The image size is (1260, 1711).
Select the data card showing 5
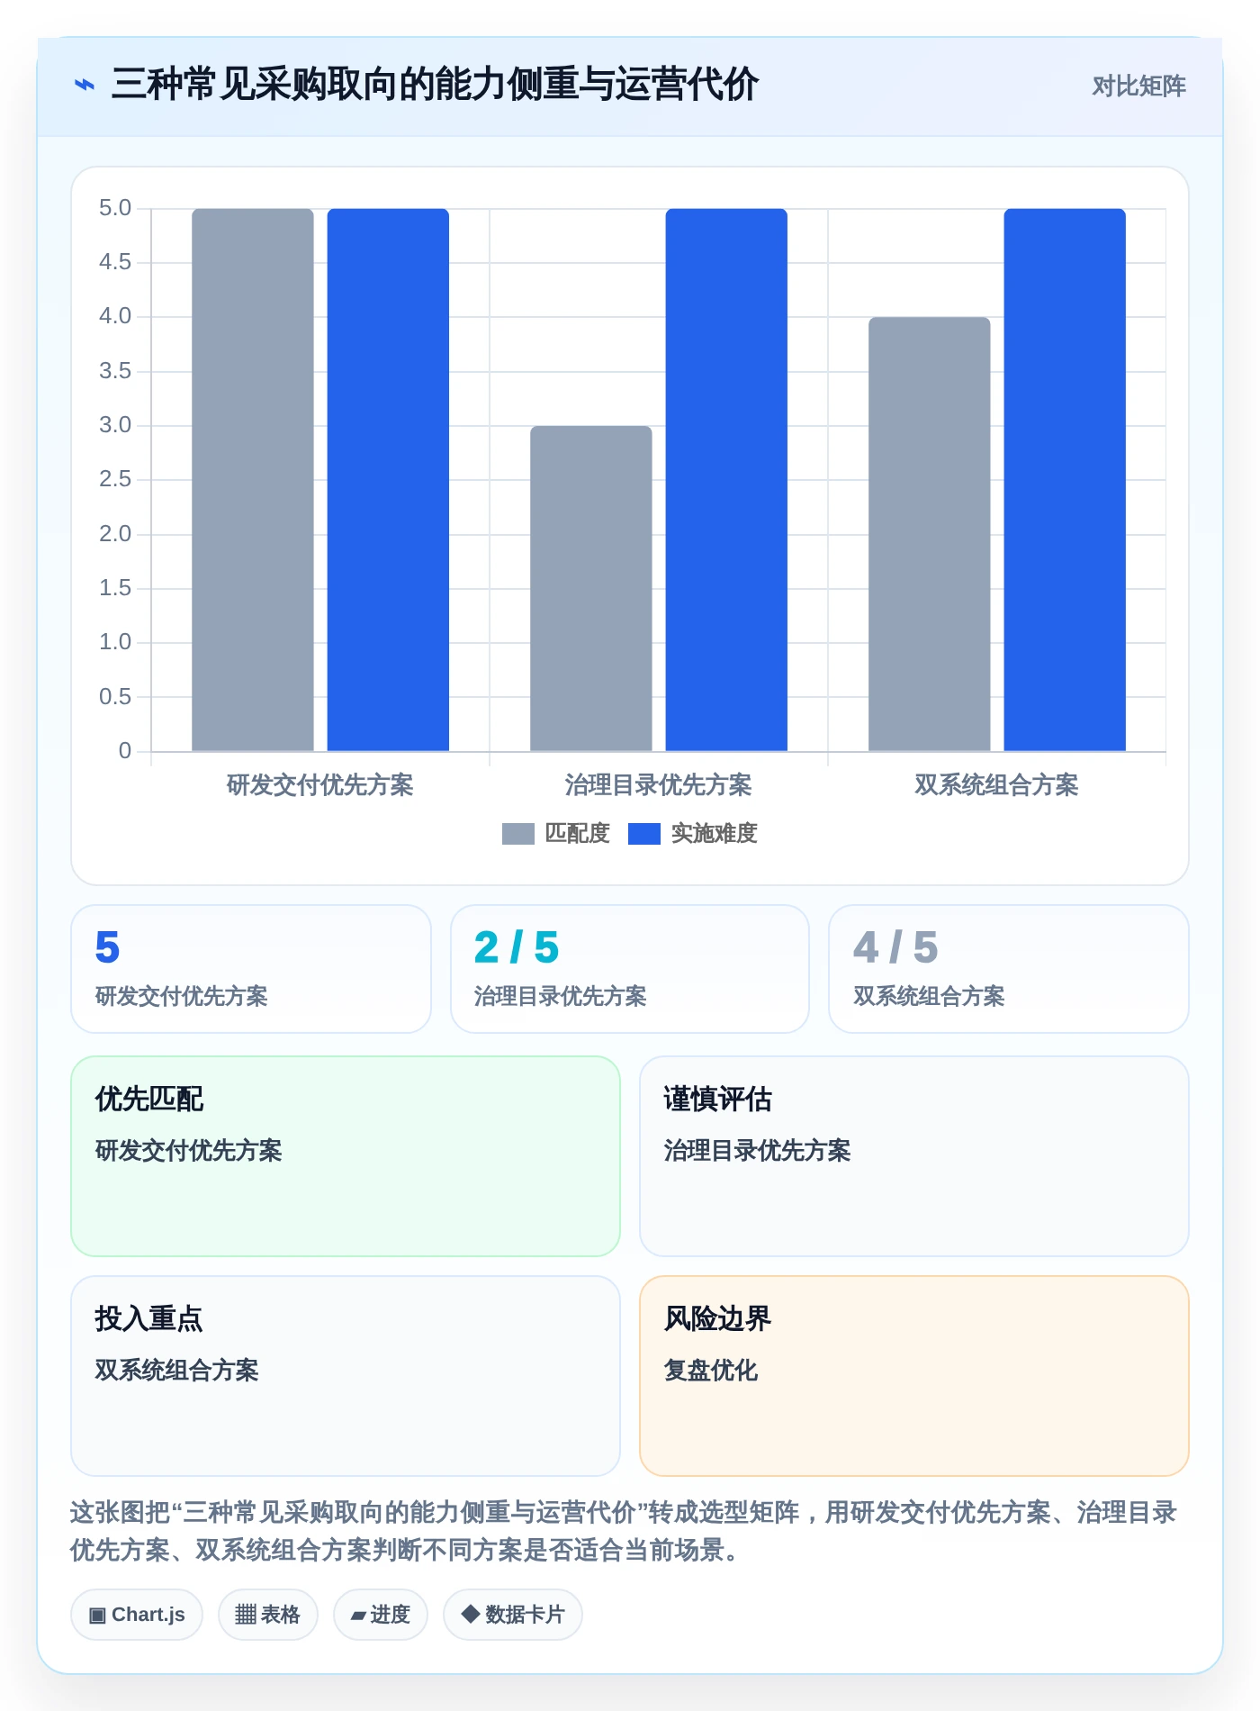(x=251, y=969)
